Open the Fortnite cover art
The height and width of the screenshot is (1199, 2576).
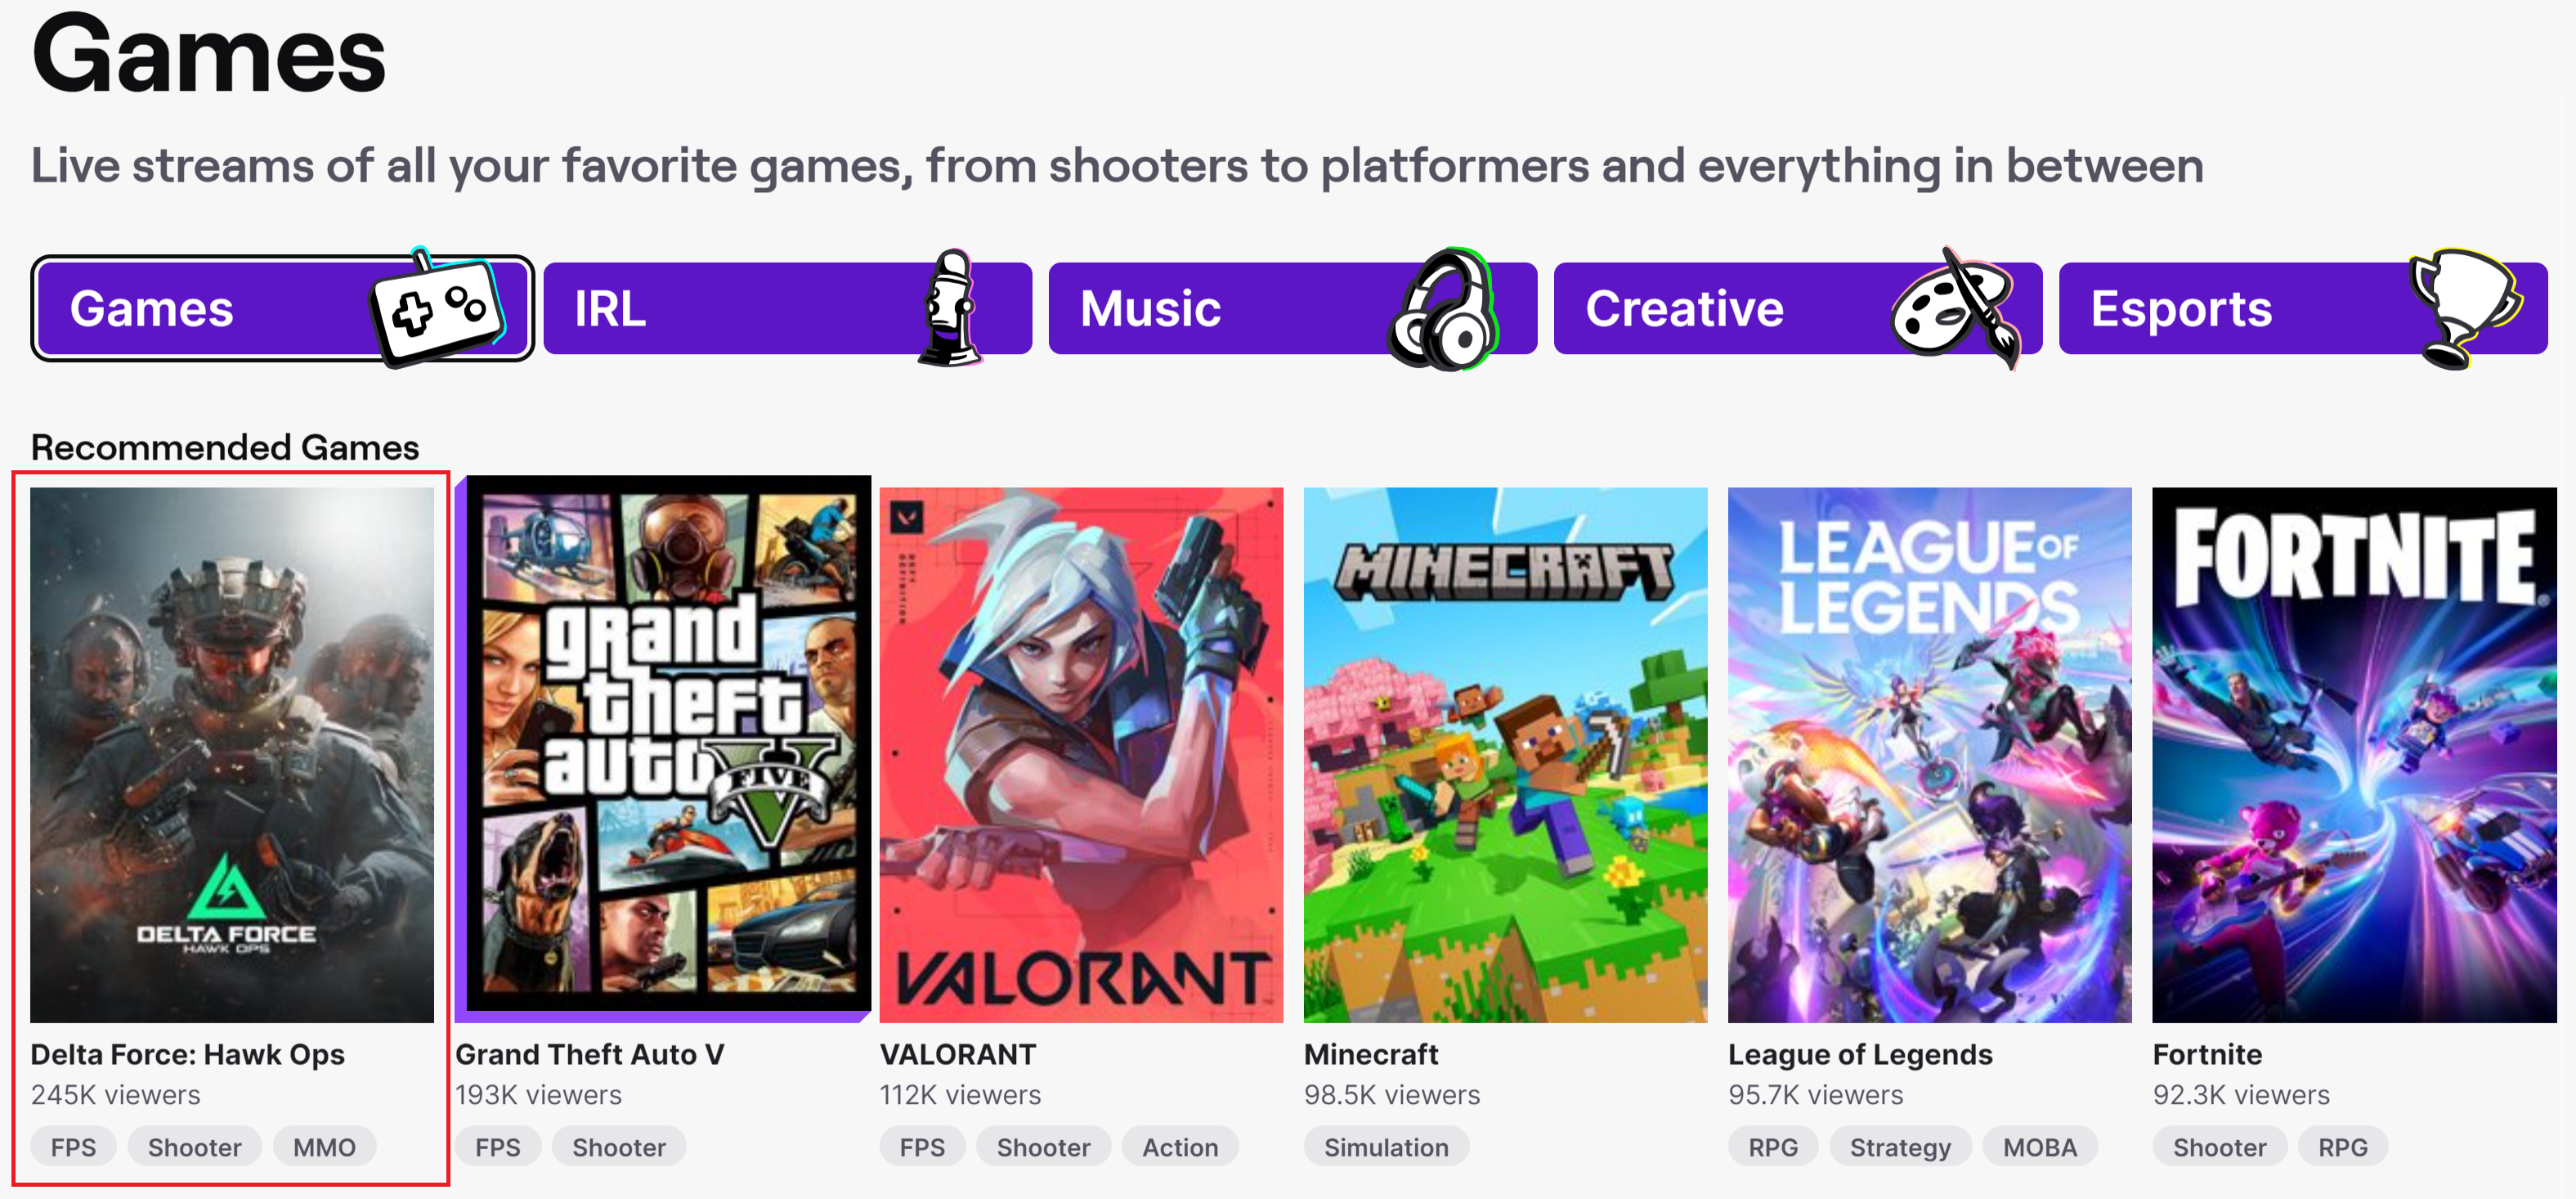pos(2354,755)
